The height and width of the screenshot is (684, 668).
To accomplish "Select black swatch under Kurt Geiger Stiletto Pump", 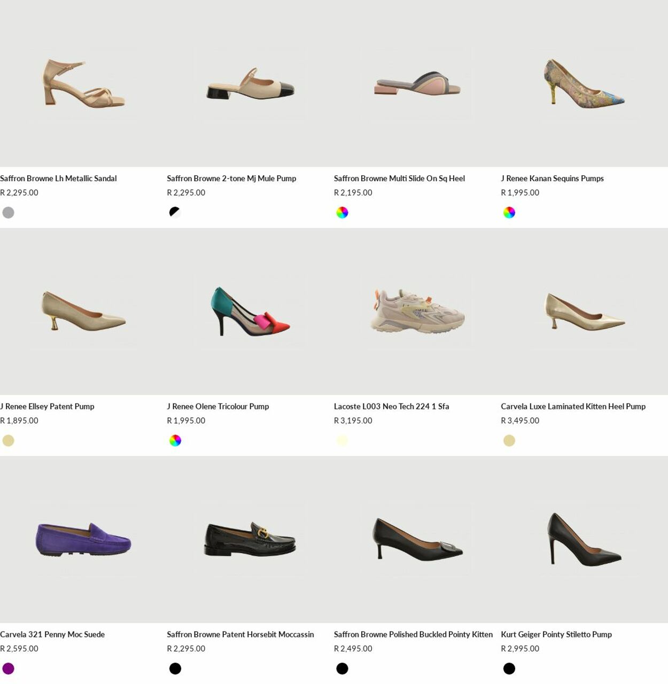I will click(509, 669).
